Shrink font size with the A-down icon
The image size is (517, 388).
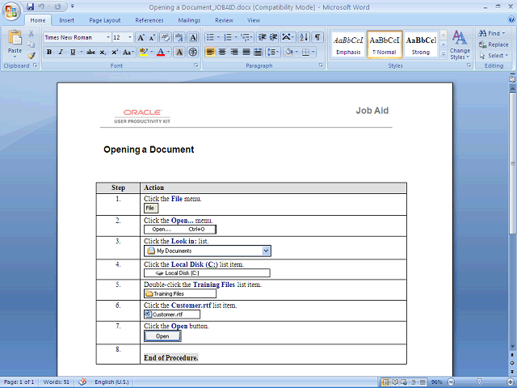152,38
